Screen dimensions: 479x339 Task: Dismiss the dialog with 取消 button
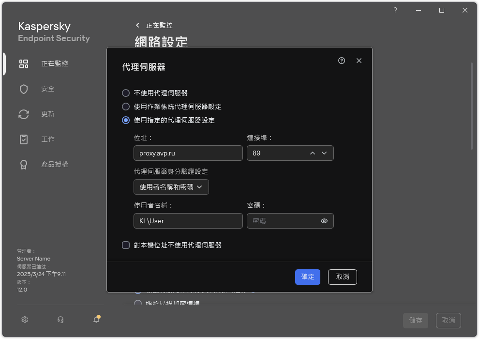pos(342,277)
